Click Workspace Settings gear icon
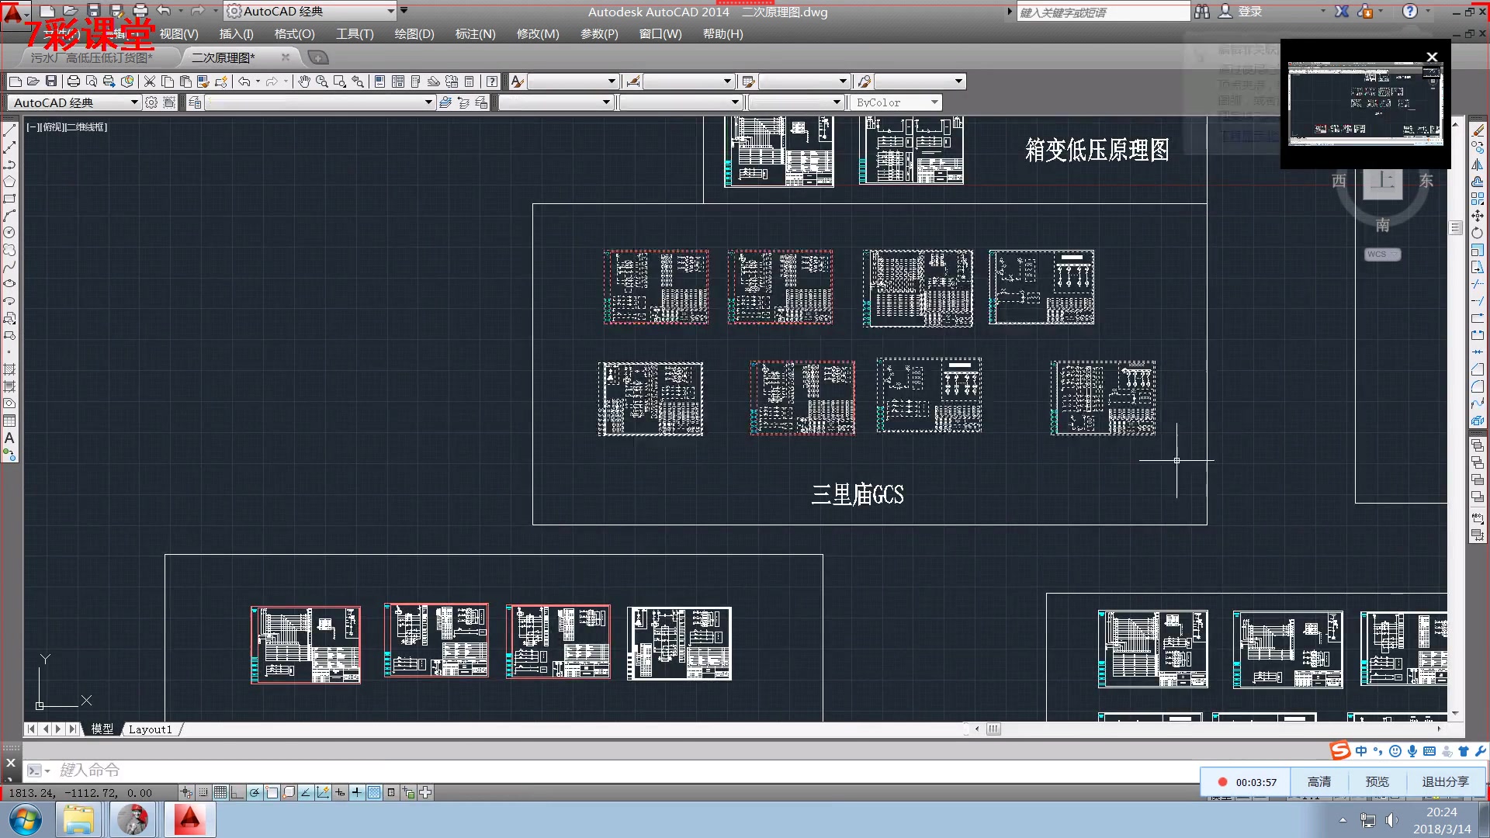The height and width of the screenshot is (838, 1490). 151,102
